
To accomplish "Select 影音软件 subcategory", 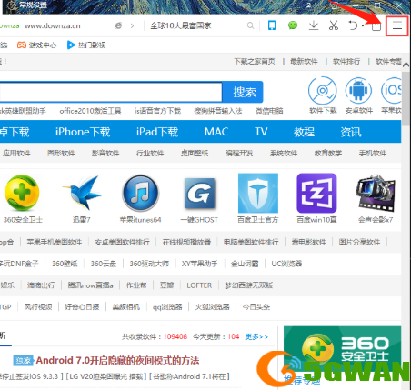I will coord(105,154).
